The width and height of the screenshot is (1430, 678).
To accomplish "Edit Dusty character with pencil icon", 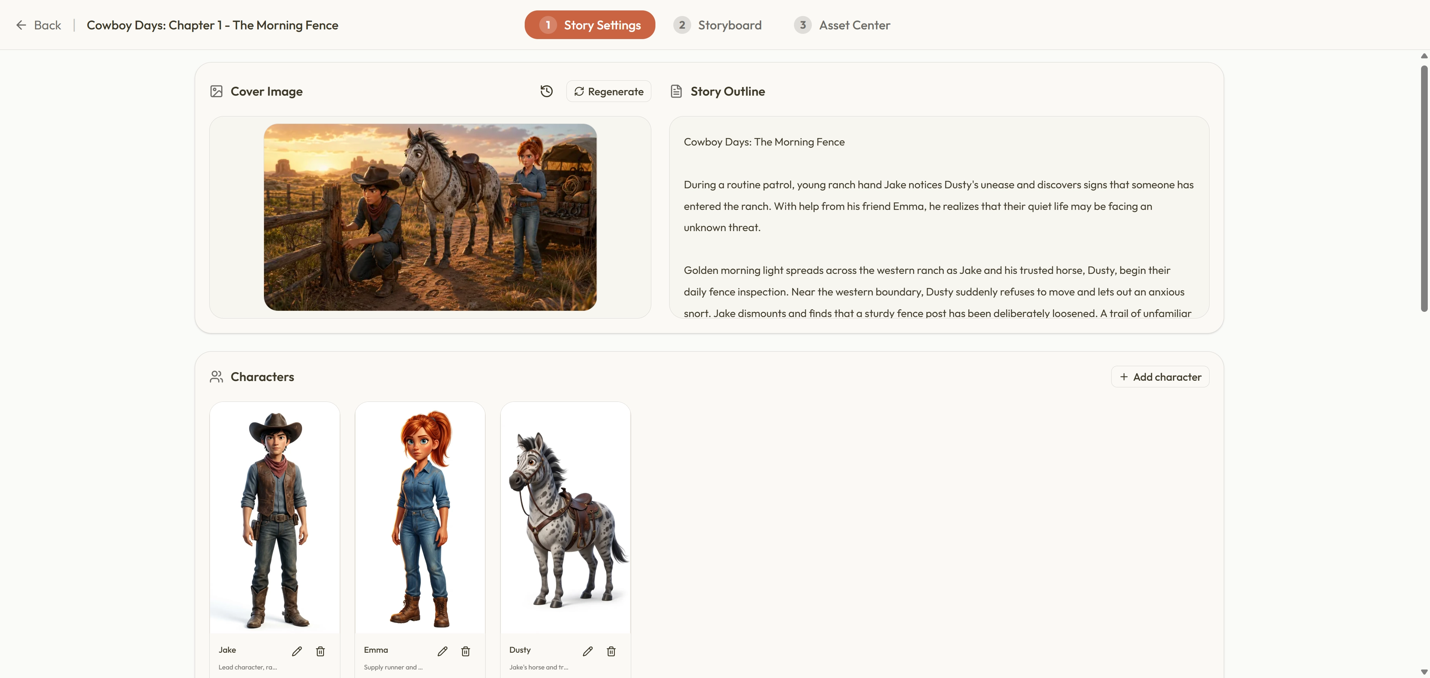I will 588,651.
